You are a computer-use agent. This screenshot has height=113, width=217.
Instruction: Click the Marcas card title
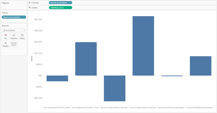(5, 26)
